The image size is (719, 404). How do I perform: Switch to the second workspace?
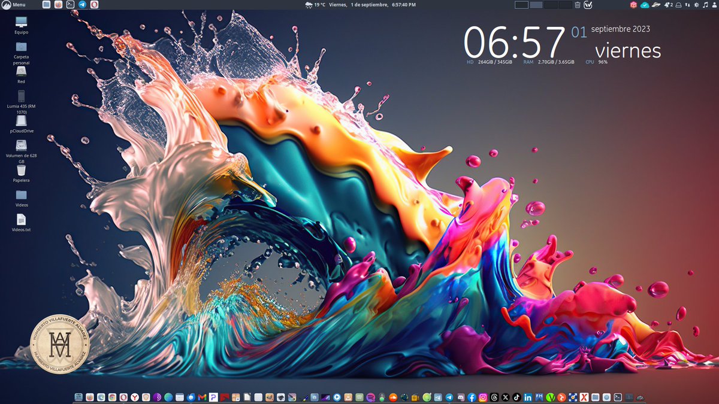(536, 4)
